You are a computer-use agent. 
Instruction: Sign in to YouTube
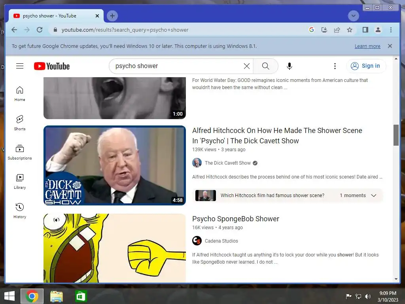[x=366, y=66]
